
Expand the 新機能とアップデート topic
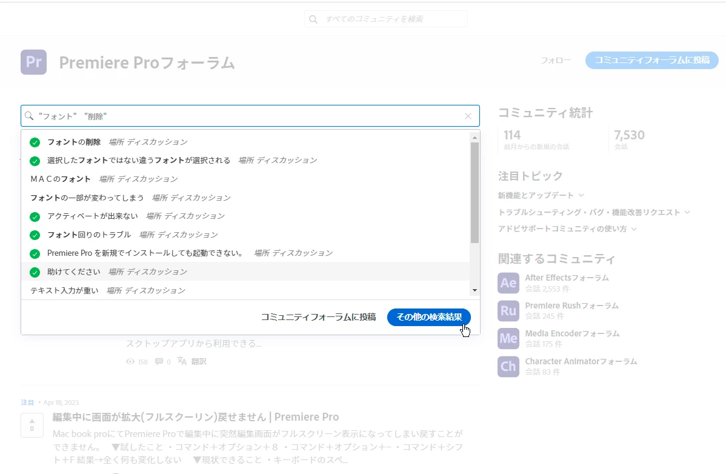(581, 195)
